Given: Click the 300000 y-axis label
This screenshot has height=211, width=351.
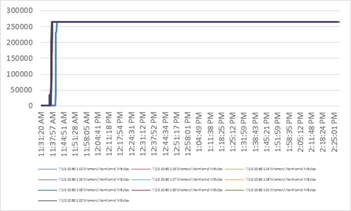Looking at the screenshot, I should (19, 11).
